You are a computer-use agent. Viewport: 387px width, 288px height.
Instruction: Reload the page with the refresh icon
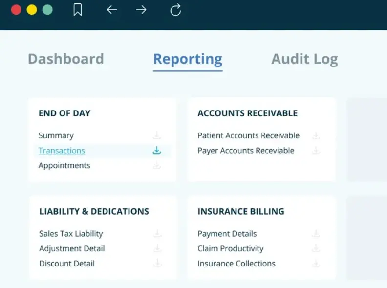176,10
